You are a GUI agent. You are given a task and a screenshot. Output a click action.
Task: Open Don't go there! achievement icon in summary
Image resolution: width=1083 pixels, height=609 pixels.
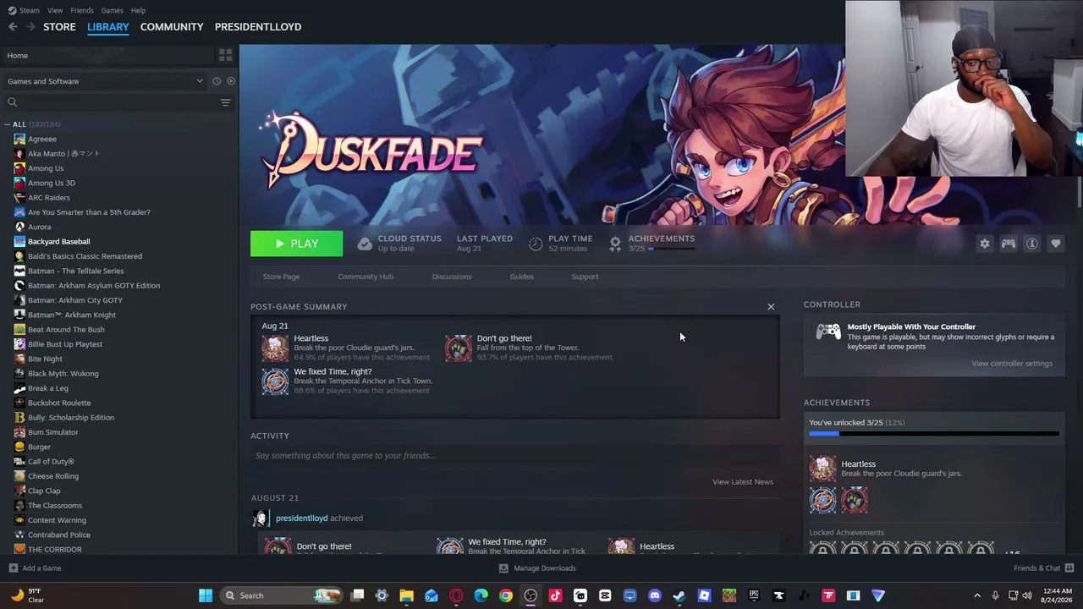click(x=459, y=348)
